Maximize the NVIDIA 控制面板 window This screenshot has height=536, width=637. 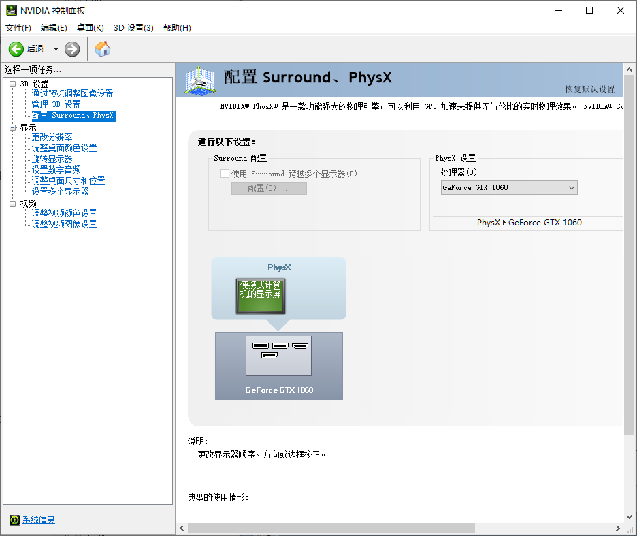[589, 11]
